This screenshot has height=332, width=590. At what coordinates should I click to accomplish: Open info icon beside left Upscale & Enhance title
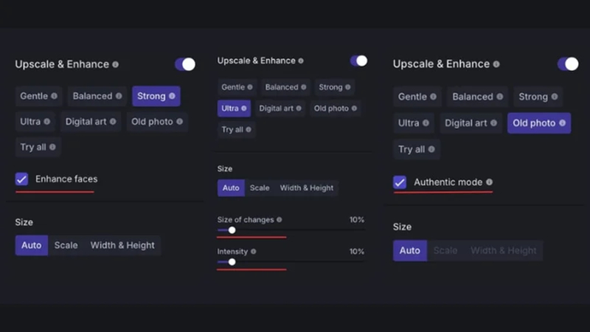tap(116, 65)
